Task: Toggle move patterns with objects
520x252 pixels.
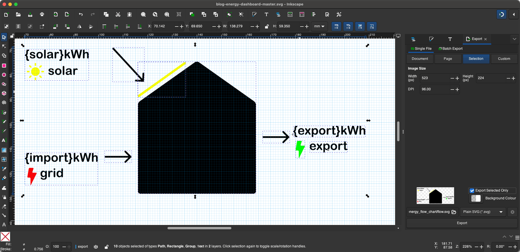Action: pyautogui.click(x=372, y=26)
